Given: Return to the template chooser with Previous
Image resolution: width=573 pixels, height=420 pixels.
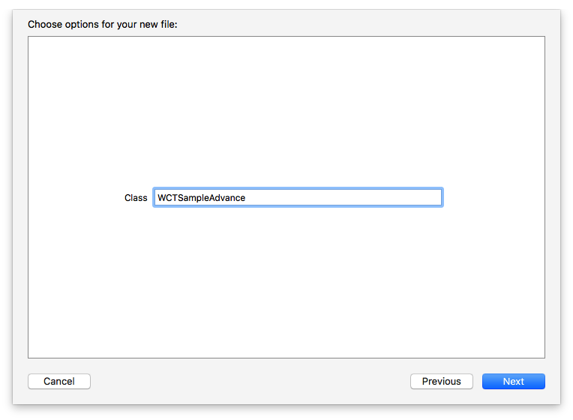Looking at the screenshot, I should point(441,381).
